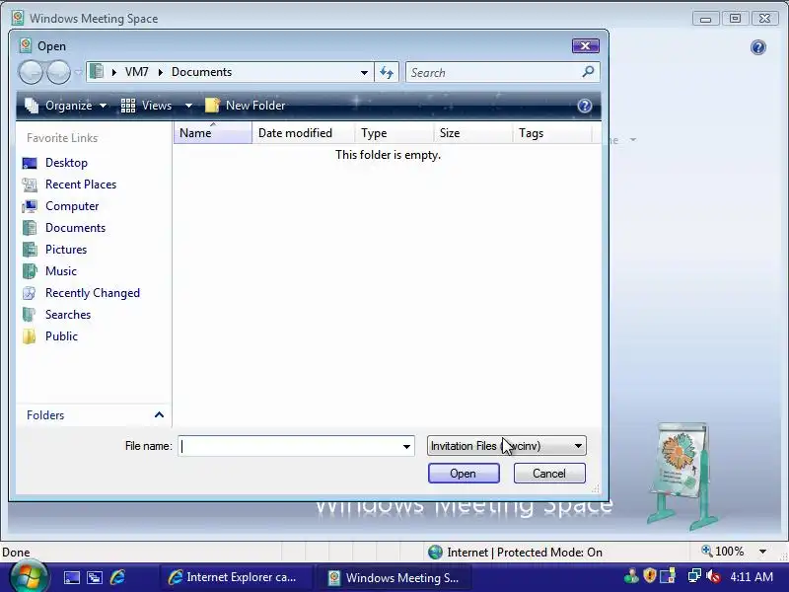
Task: Click the muted volume tray icon
Action: pyautogui.click(x=713, y=576)
